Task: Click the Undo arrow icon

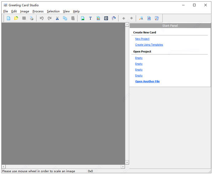Action: tap(42, 18)
